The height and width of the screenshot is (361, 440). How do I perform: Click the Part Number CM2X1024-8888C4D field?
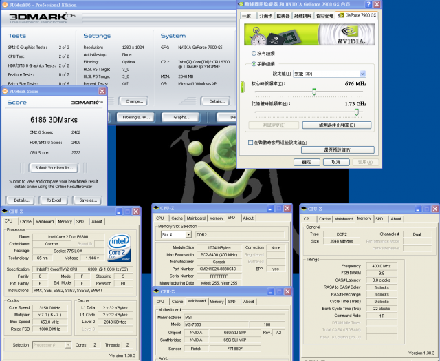[219, 269]
